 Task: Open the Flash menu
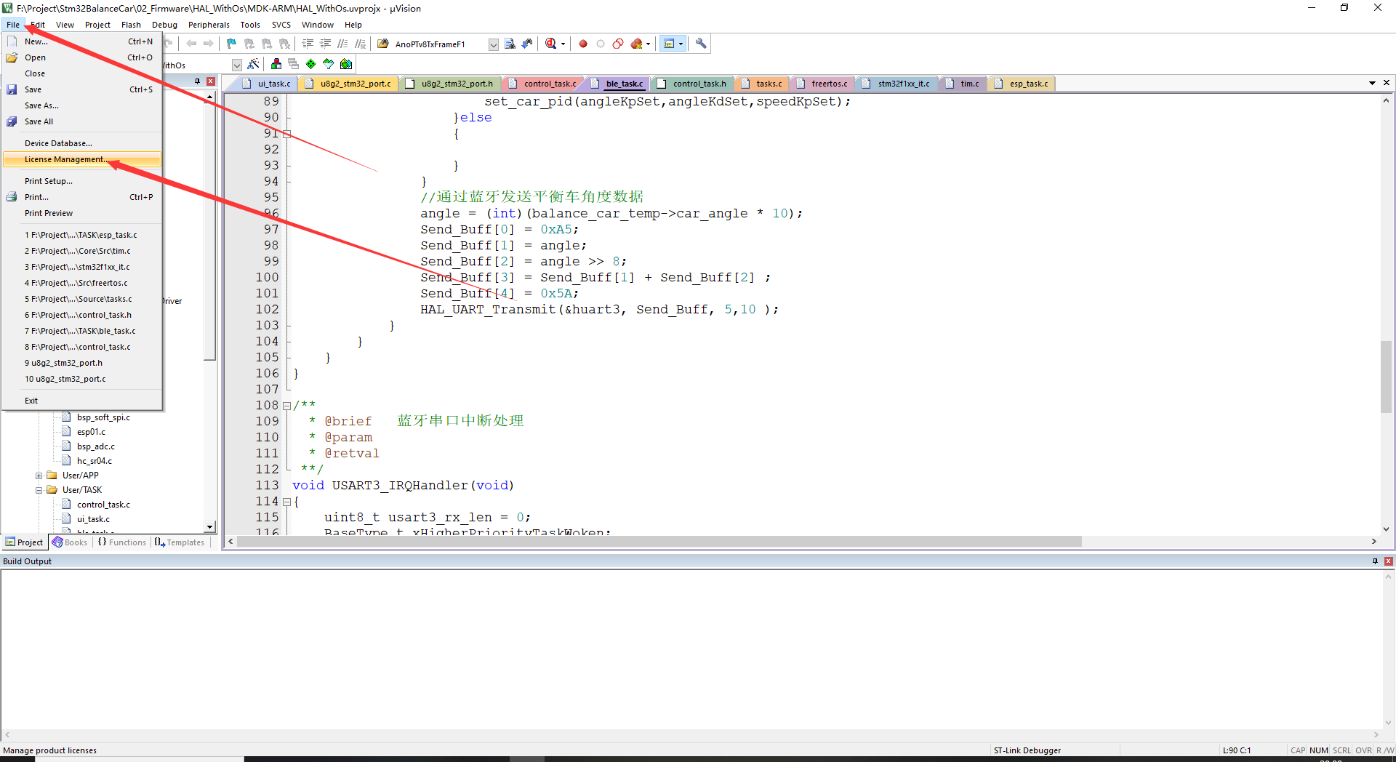coord(131,25)
